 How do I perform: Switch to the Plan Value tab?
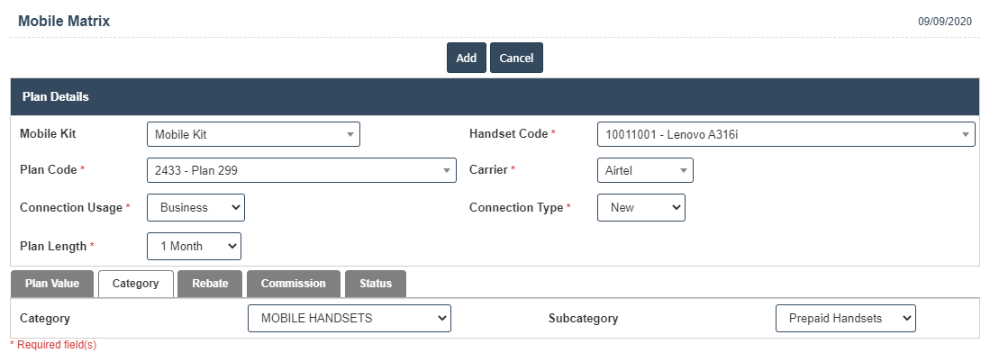[52, 284]
